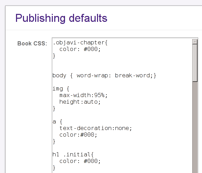Place cursor in body word-wrap line

(104, 75)
